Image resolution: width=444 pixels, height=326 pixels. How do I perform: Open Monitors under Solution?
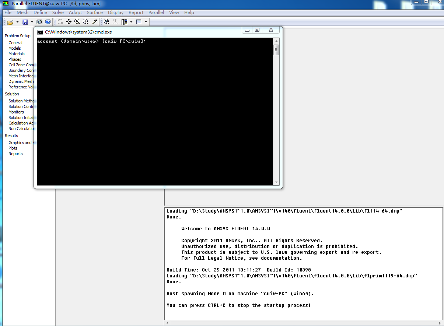pos(16,112)
